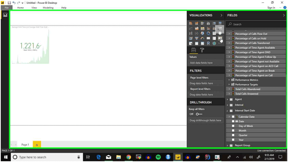Check the Calendar Date field checkbox
This screenshot has width=288, height=162.
233,117
